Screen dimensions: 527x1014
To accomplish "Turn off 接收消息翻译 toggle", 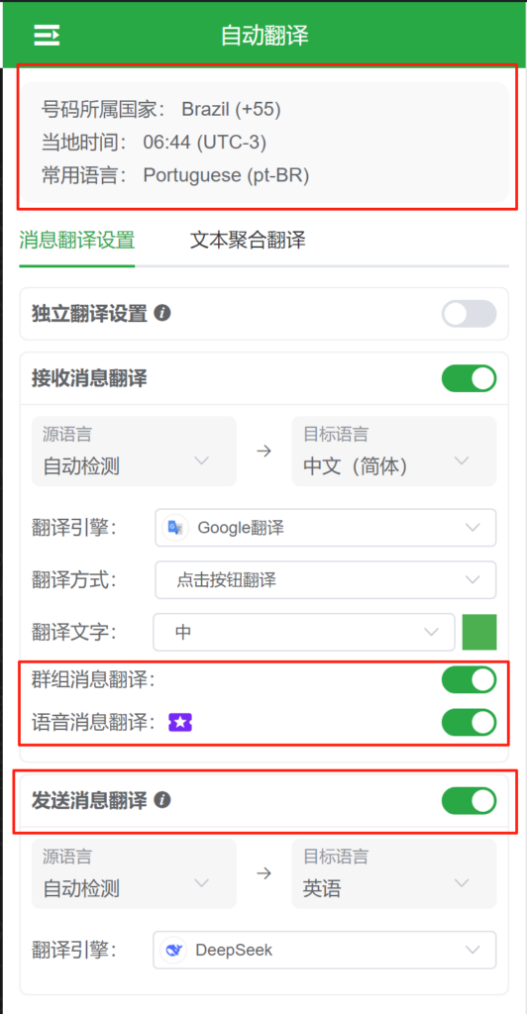I will click(469, 378).
